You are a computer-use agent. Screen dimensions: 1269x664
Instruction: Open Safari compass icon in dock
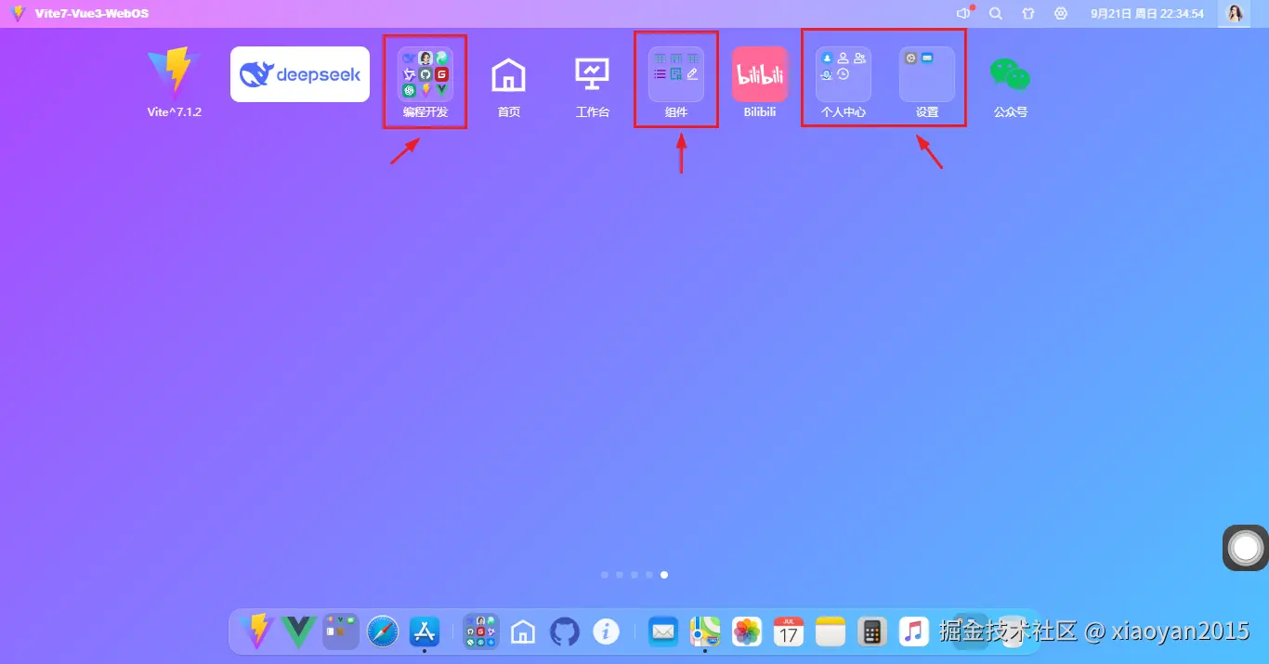point(383,631)
